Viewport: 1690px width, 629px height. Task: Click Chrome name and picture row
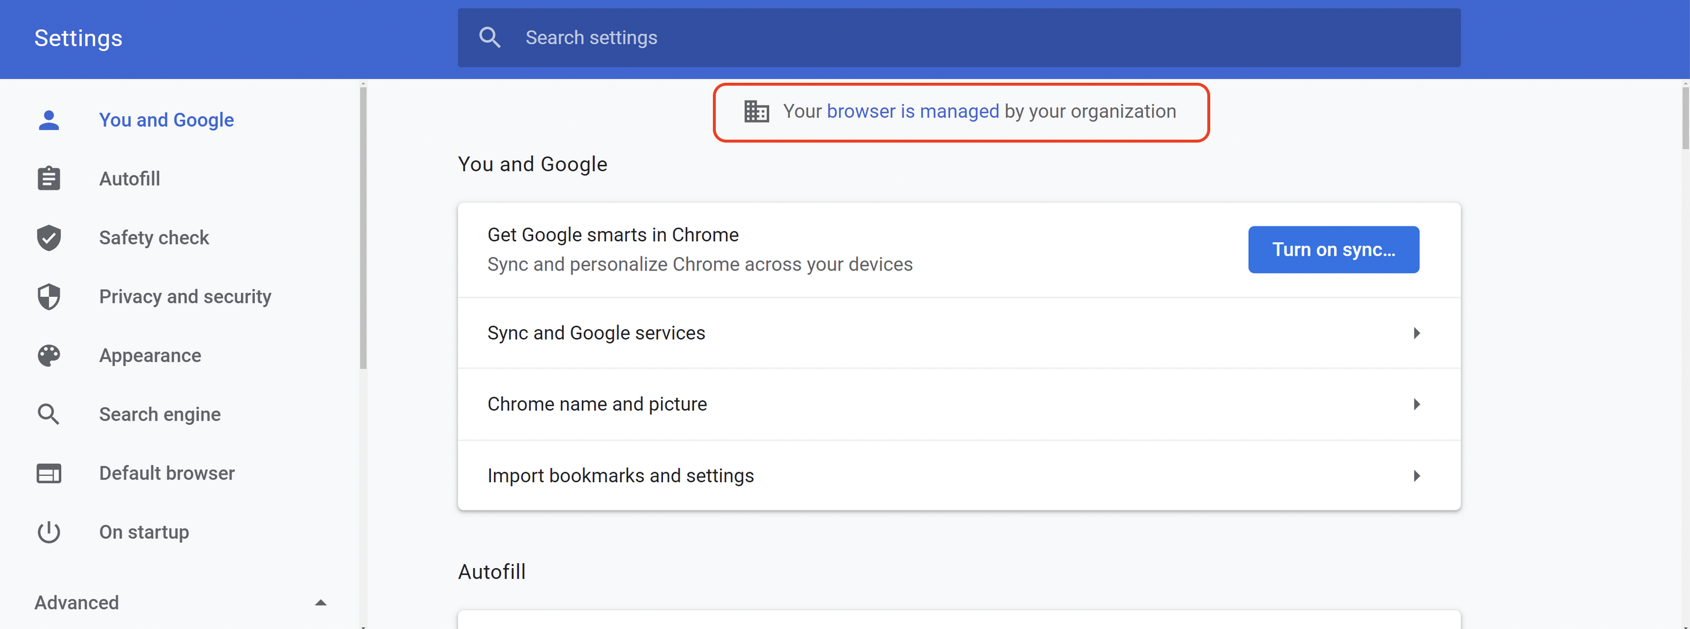pyautogui.click(x=959, y=404)
